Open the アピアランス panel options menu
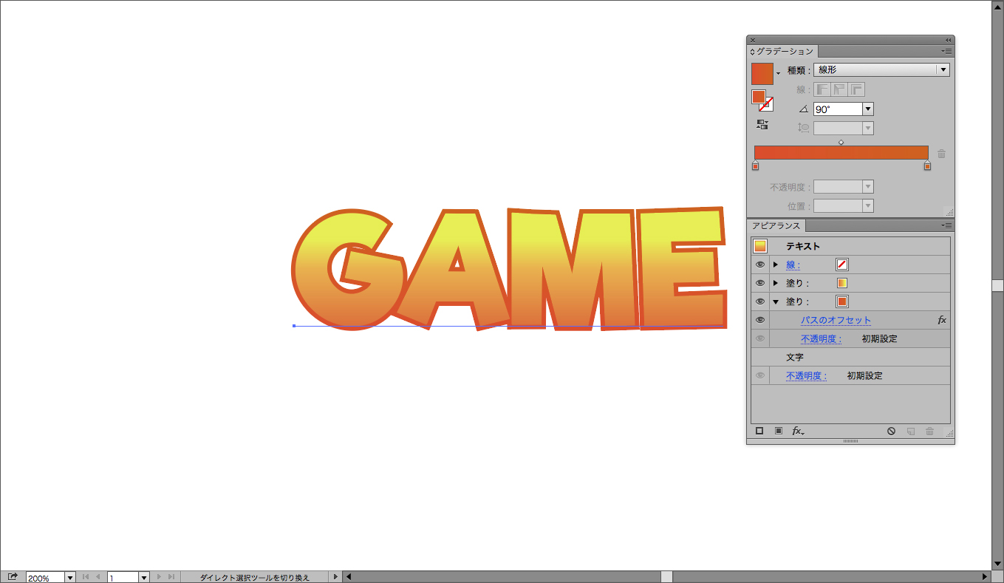The height and width of the screenshot is (583, 1004). 946,225
